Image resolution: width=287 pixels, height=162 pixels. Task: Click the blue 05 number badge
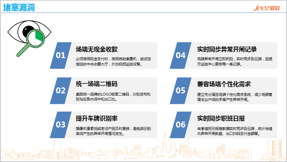pos(181,91)
